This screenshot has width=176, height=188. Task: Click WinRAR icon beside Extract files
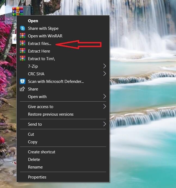[x=23, y=43]
